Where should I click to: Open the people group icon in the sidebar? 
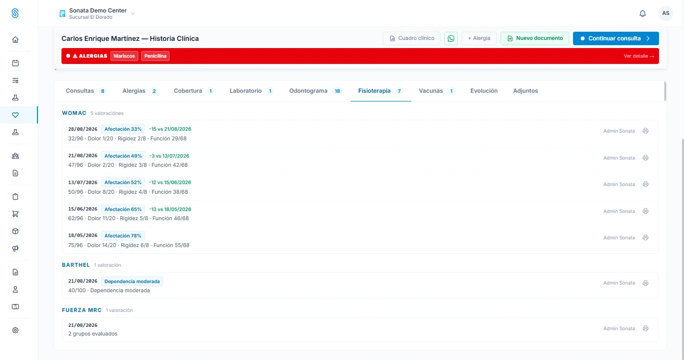[x=15, y=156]
